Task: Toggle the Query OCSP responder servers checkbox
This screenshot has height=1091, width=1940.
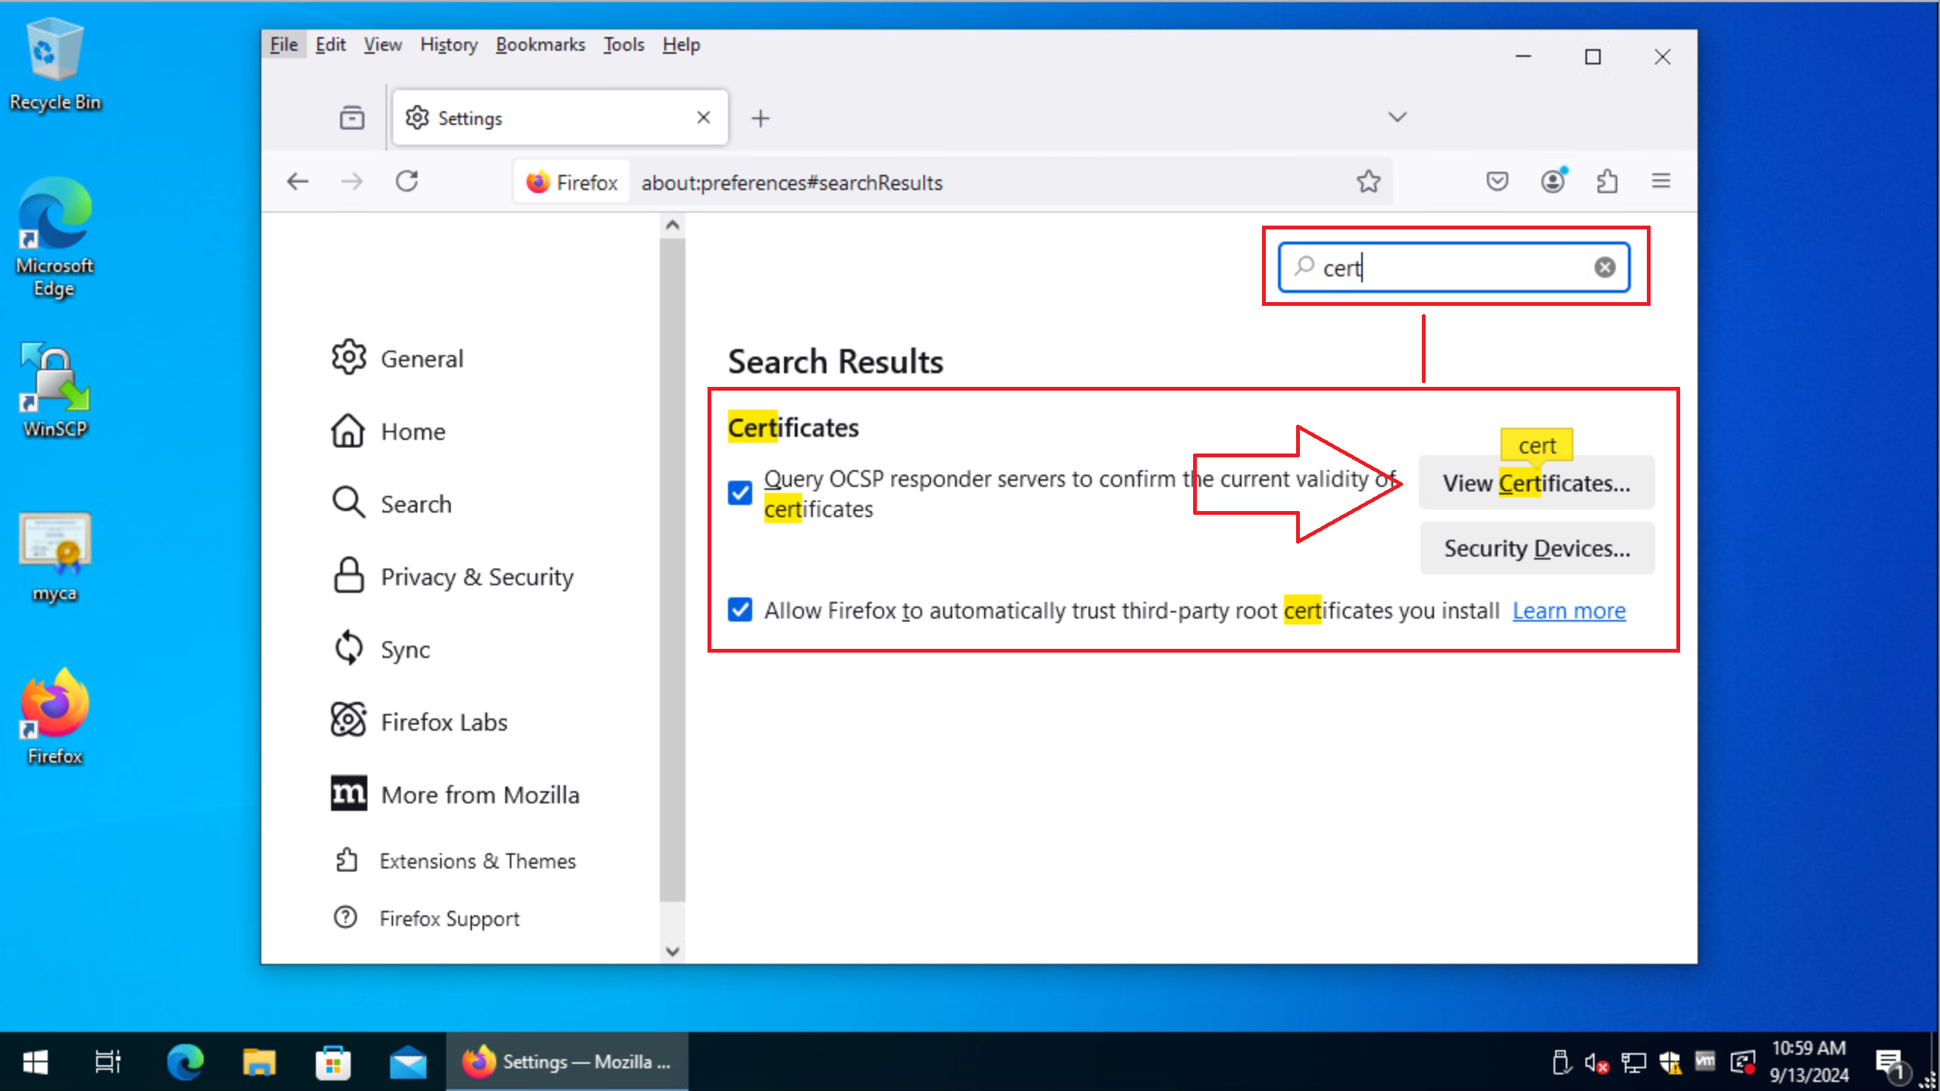Action: click(740, 493)
